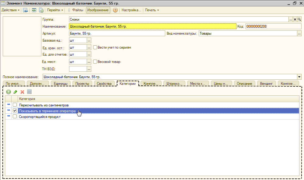
Task: Switch to the Свойства tab
Action: pyautogui.click(x=104, y=84)
